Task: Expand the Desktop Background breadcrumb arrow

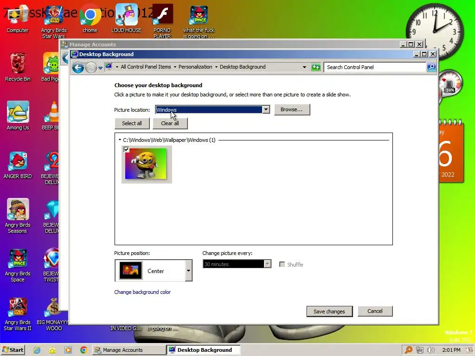Action: (x=216, y=67)
